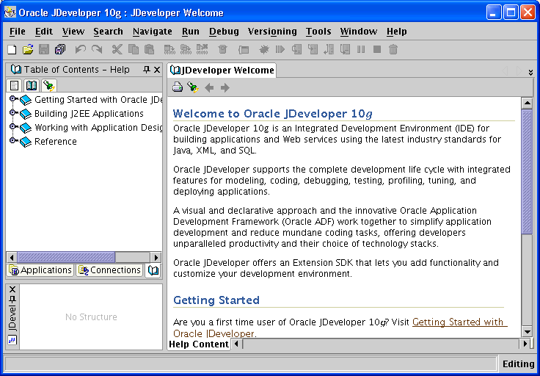Open the View menu
The width and height of the screenshot is (540, 376).
coord(73,32)
